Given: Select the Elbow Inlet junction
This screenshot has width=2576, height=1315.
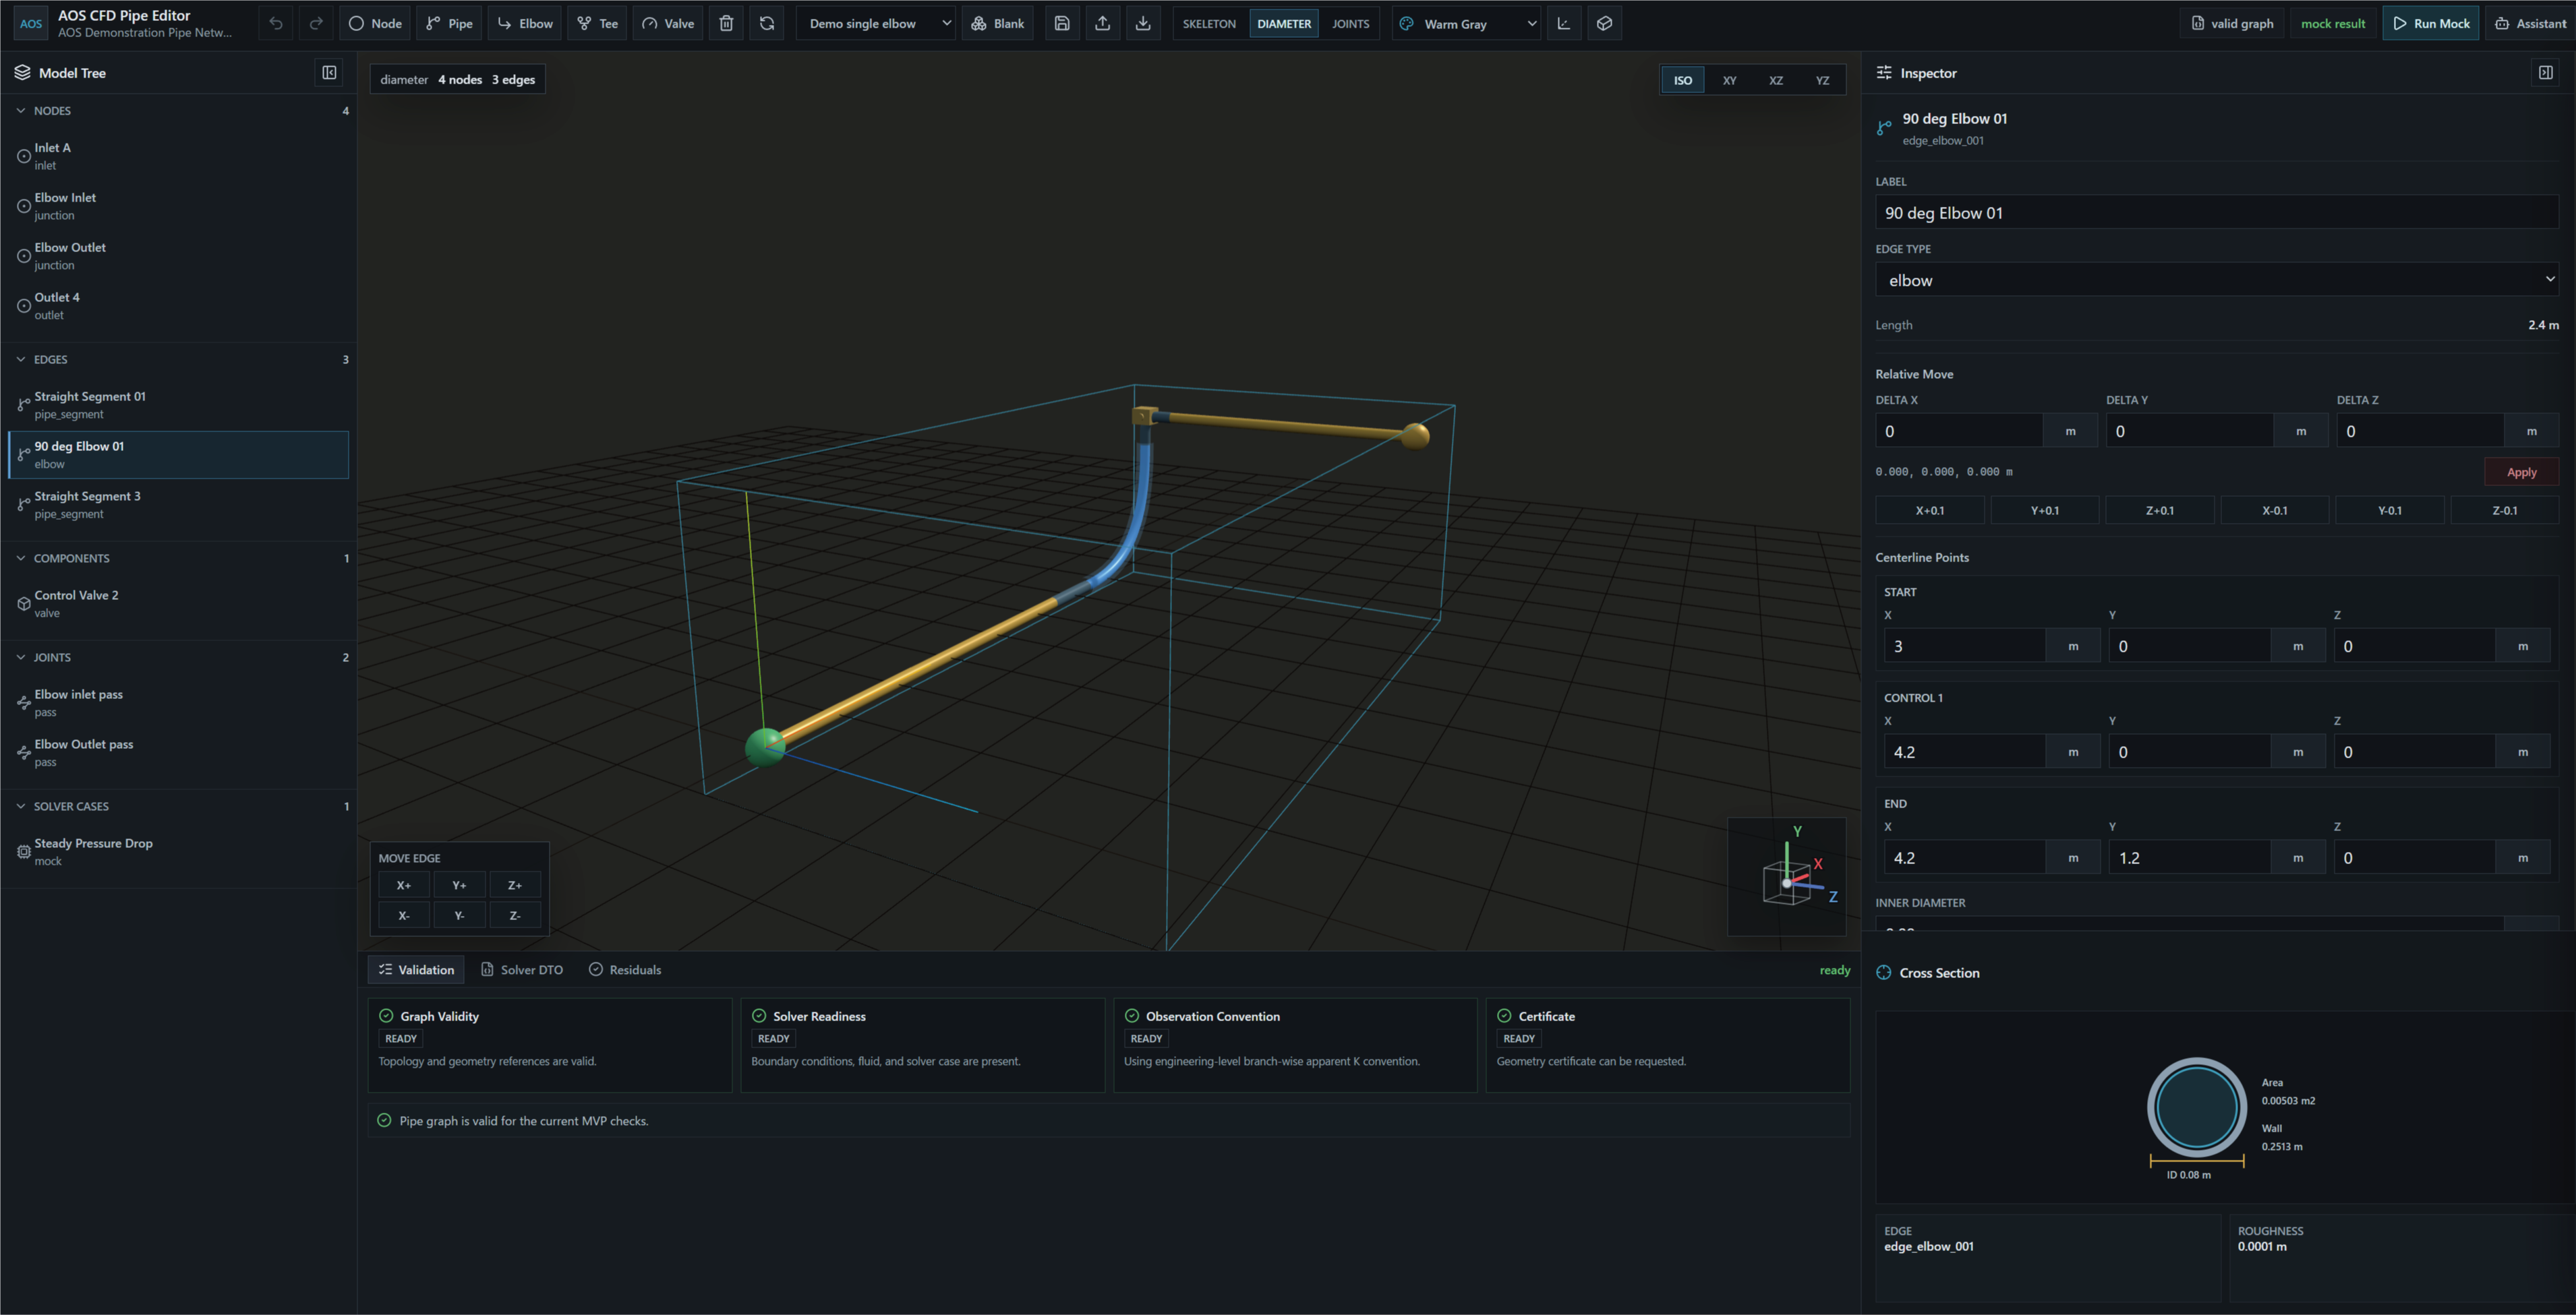Looking at the screenshot, I should 178,206.
